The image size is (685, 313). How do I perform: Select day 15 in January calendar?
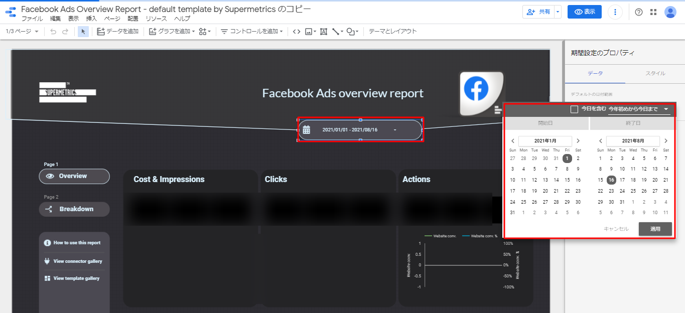click(567, 180)
